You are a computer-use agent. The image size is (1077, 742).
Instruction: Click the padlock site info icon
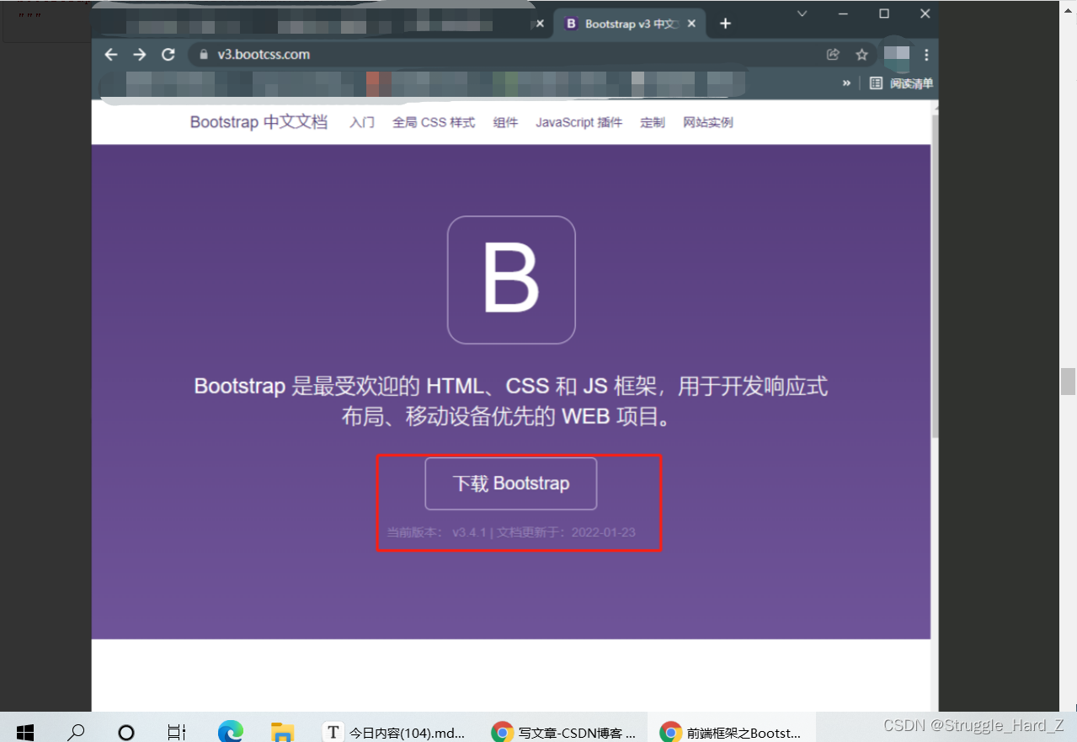[203, 55]
